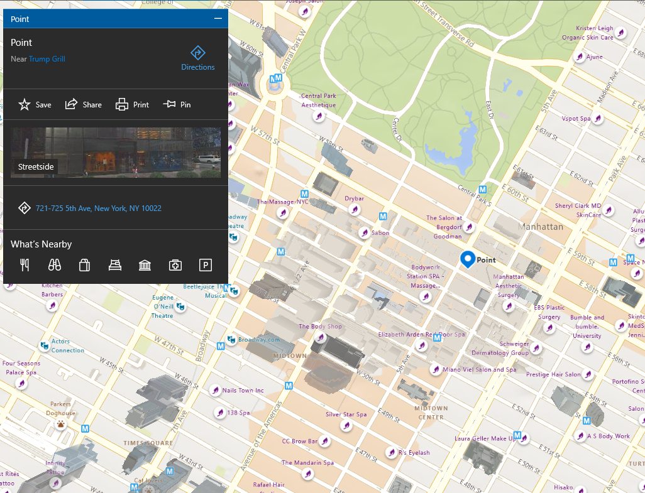Select Bumble and bumble University marker

pyautogui.click(x=587, y=347)
